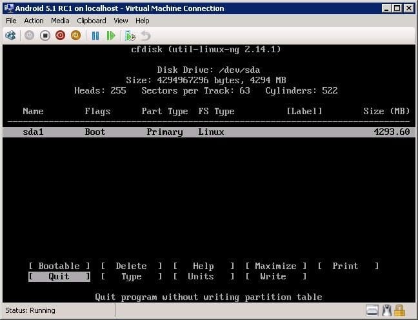This screenshot has width=418, height=320.
Task: Click the Status: Running text
Action: pyautogui.click(x=30, y=311)
